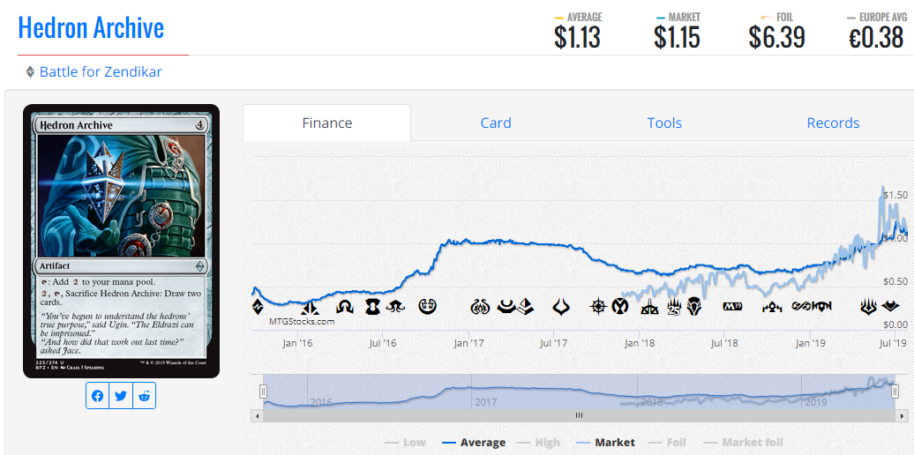Click the left handle of range navigator
The width and height of the screenshot is (914, 455).
click(x=263, y=391)
